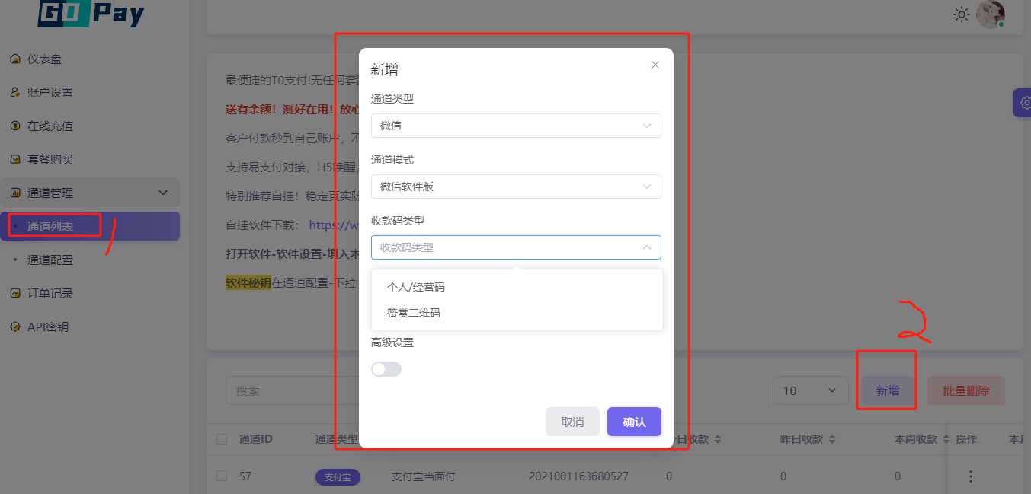1031x494 pixels.
Task: Toggle the light/dark theme sun icon
Action: 962,14
